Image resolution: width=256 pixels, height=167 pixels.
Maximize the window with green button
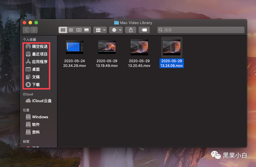pyautogui.click(x=36, y=23)
